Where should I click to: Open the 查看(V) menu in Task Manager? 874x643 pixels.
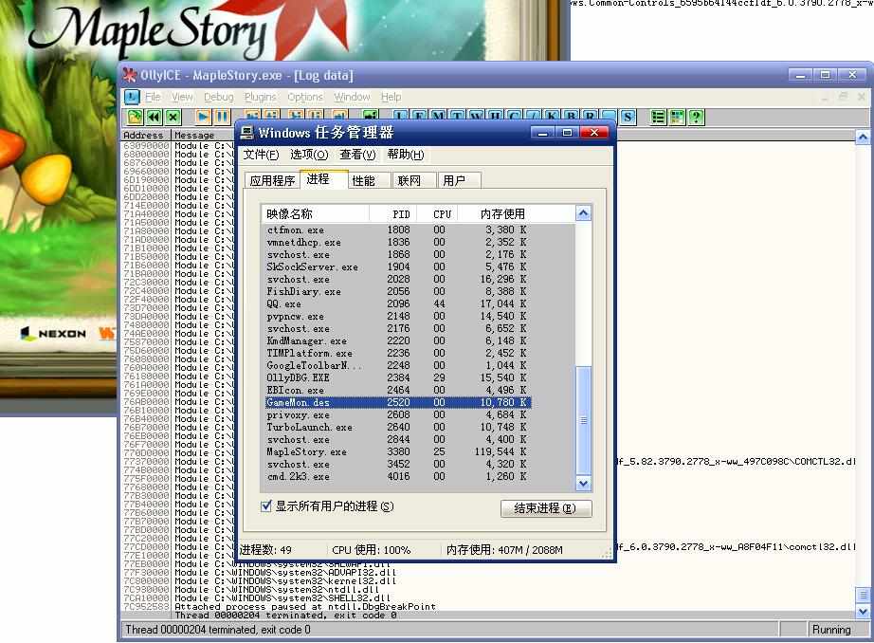[x=358, y=155]
